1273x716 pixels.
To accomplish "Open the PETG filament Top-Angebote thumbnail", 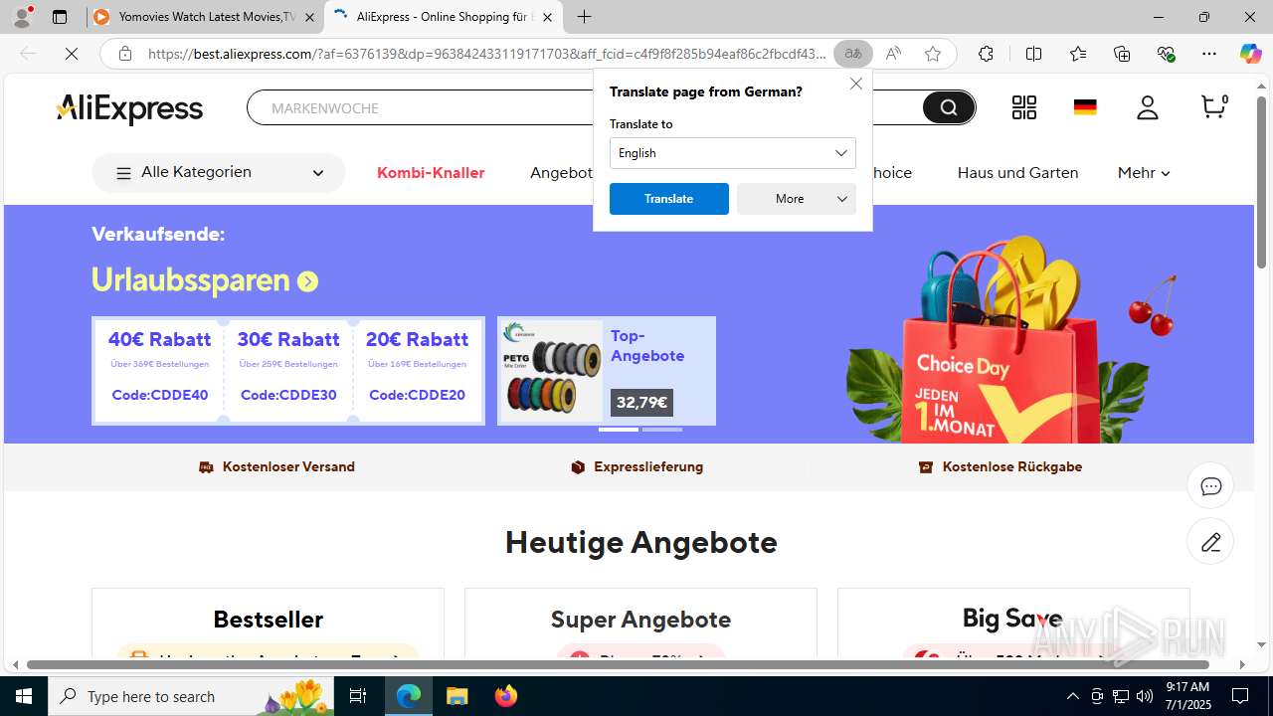I will pos(550,370).
